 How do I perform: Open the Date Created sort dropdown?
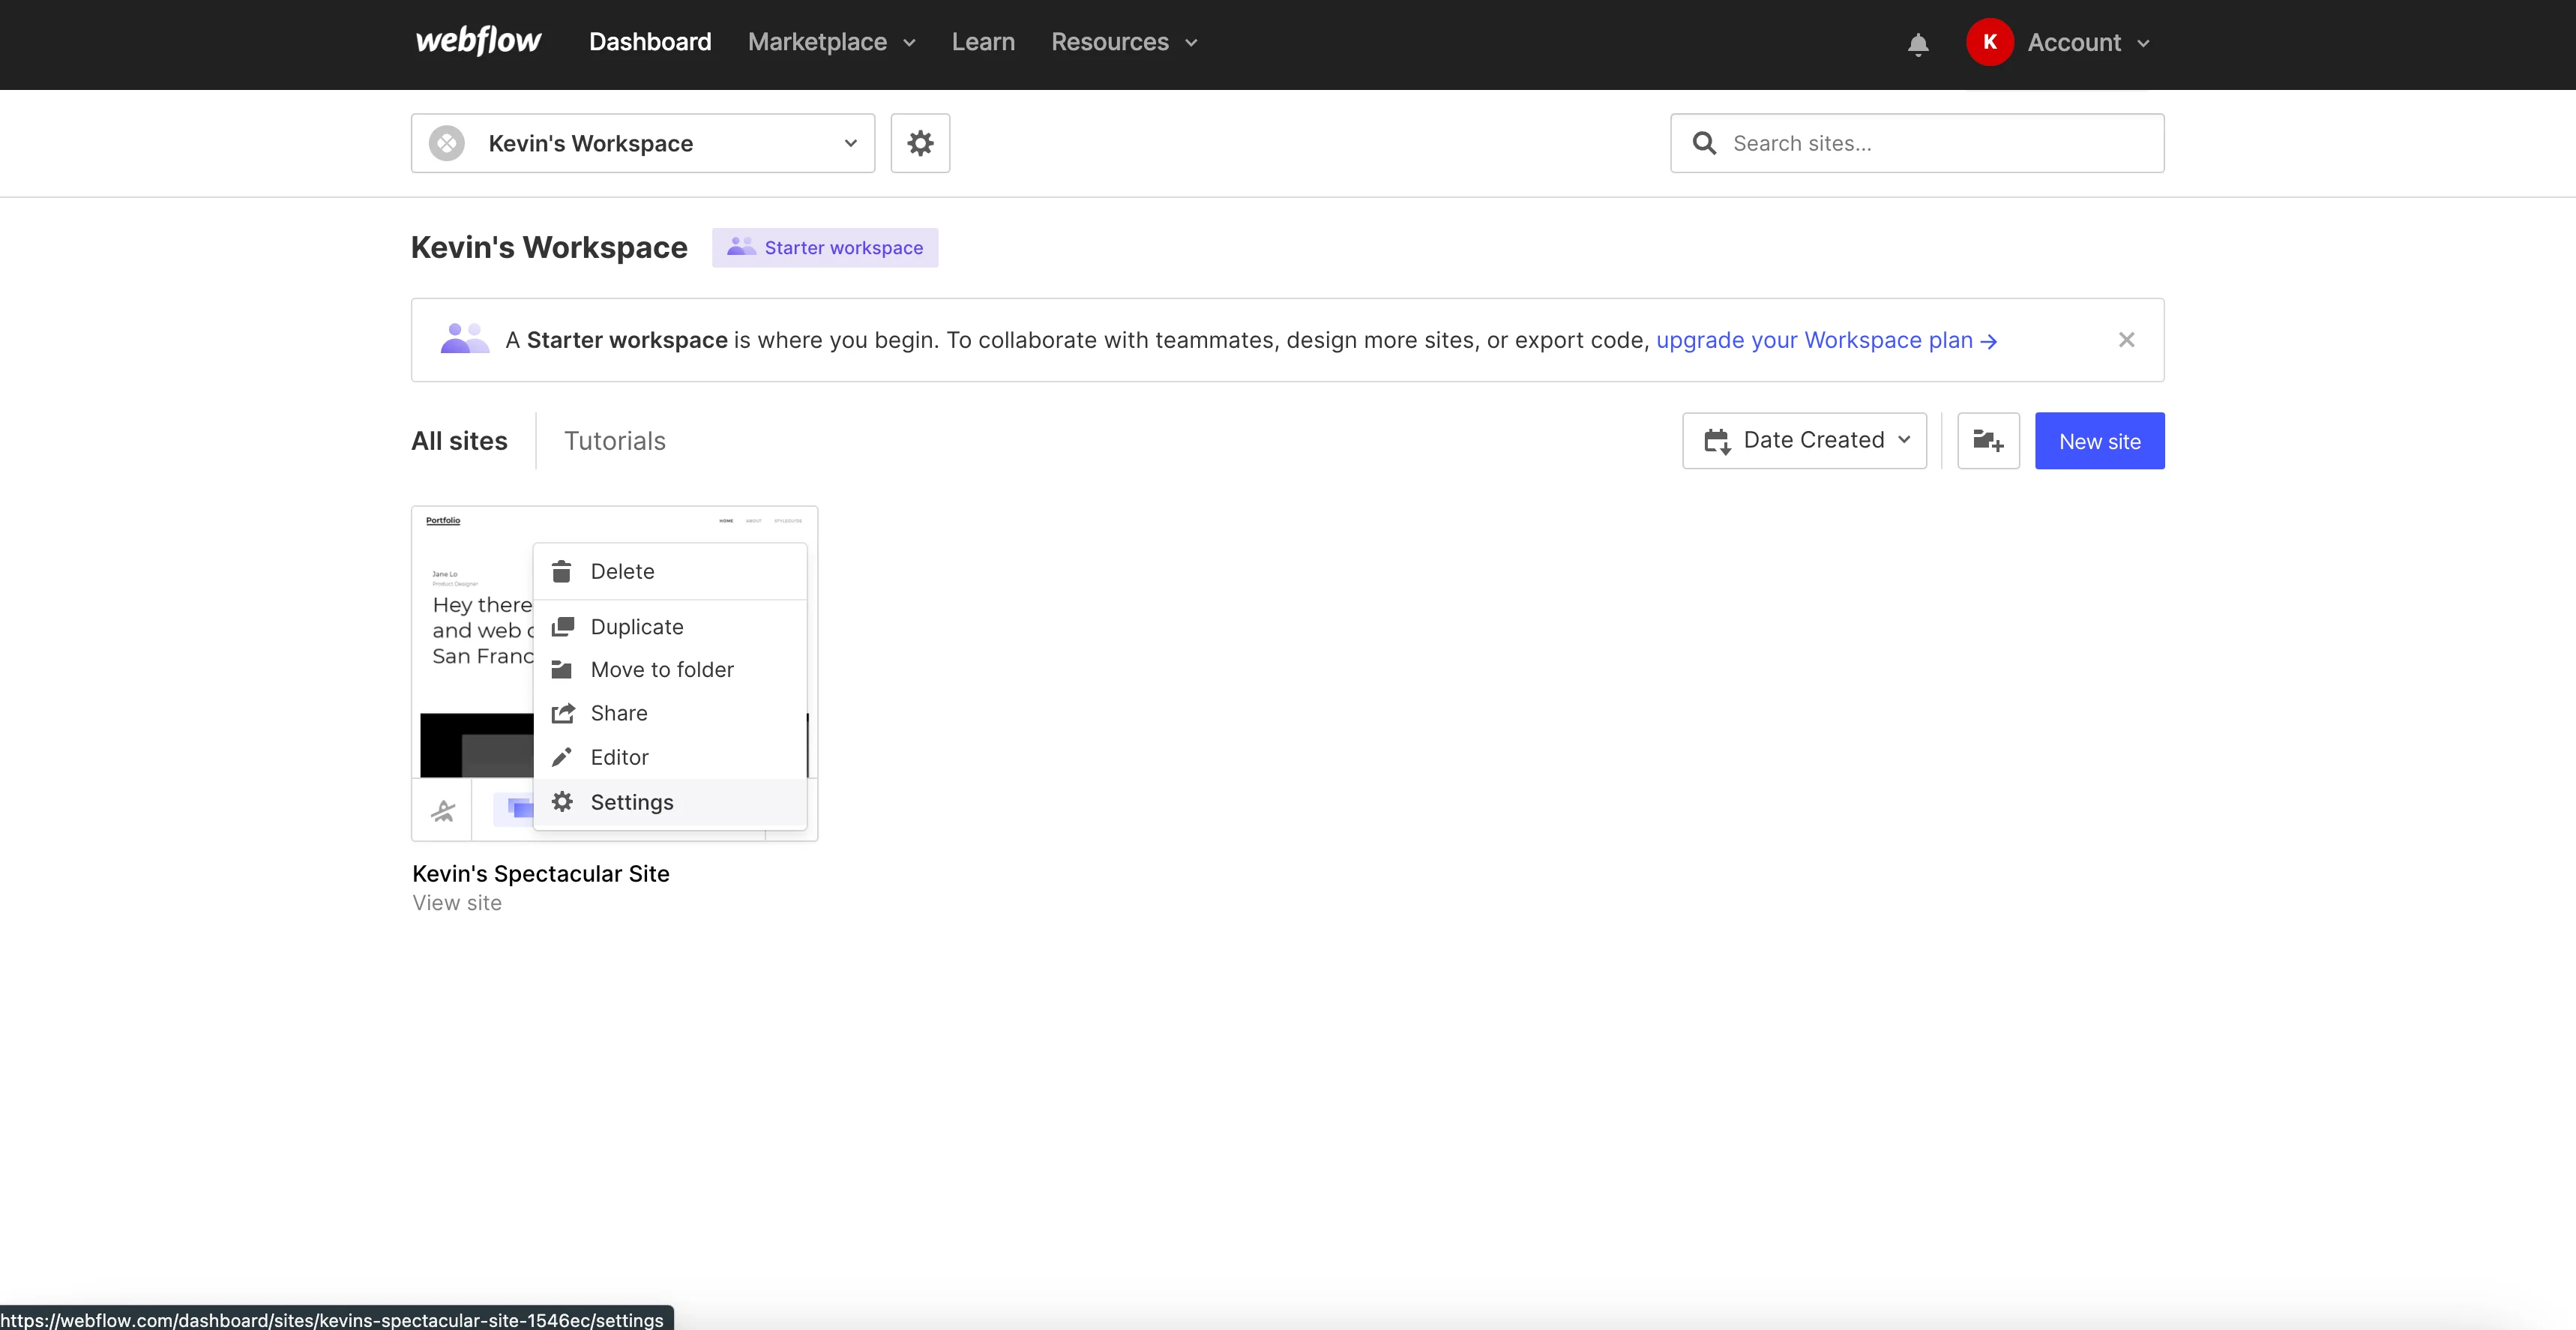click(1804, 440)
